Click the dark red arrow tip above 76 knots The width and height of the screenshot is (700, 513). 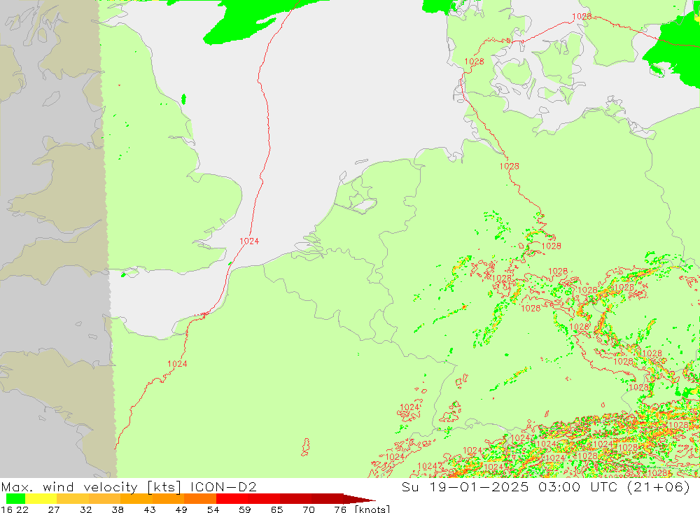pos(359,499)
